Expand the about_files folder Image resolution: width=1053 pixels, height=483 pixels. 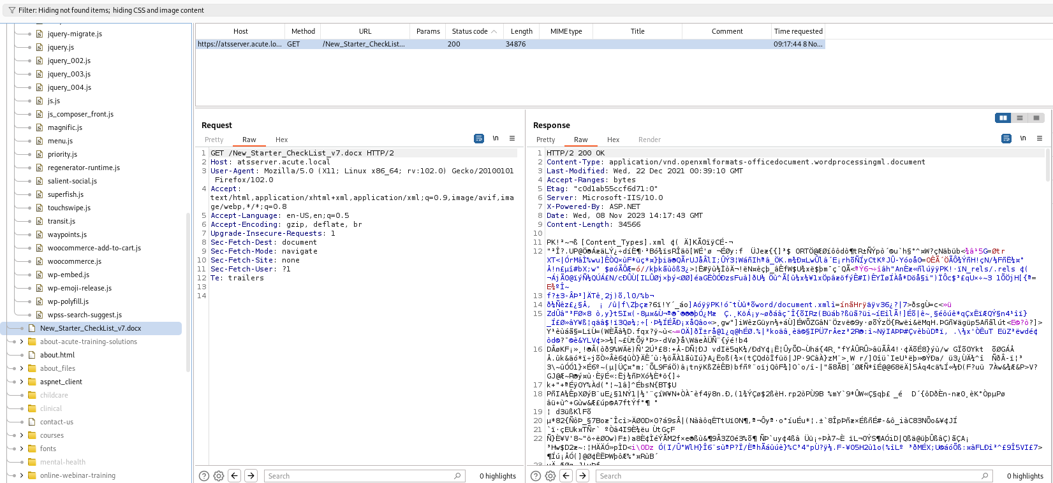point(22,368)
